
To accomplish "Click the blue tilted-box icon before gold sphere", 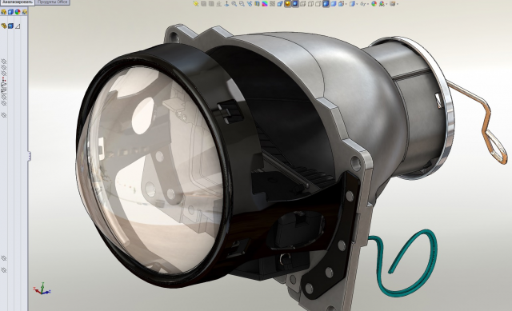I will 280,4.
